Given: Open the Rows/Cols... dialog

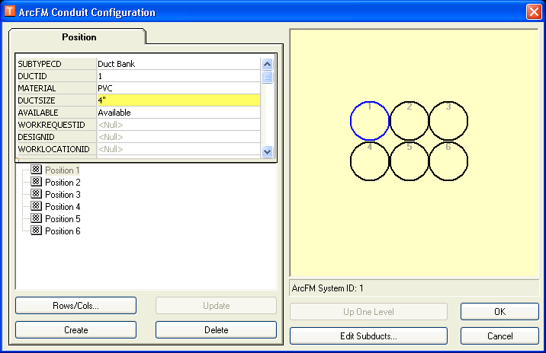Looking at the screenshot, I should (x=75, y=305).
